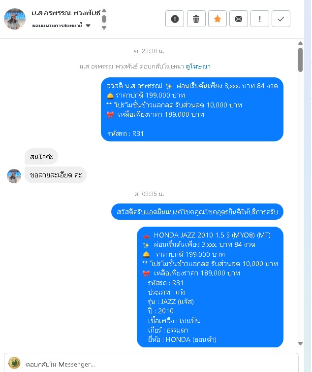Delete conversation with trash icon

[x=196, y=19]
